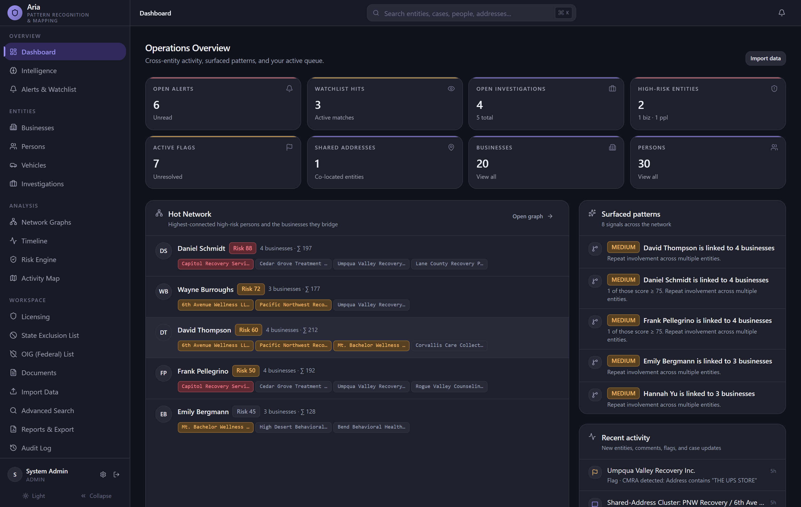
Task: Click flag icon on Active Flags card
Action: (x=289, y=147)
